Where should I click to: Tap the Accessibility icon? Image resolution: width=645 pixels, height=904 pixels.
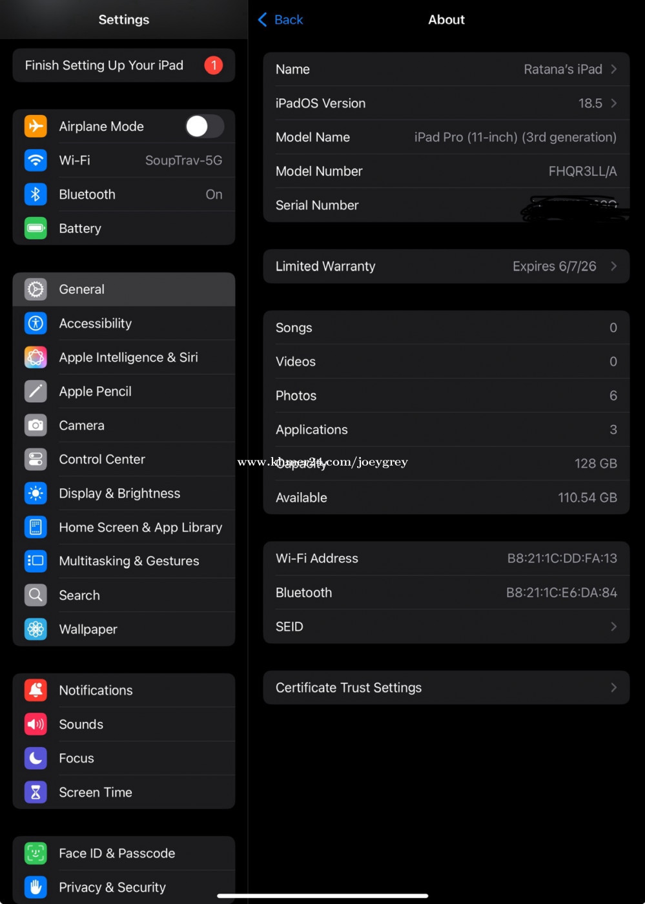click(36, 323)
